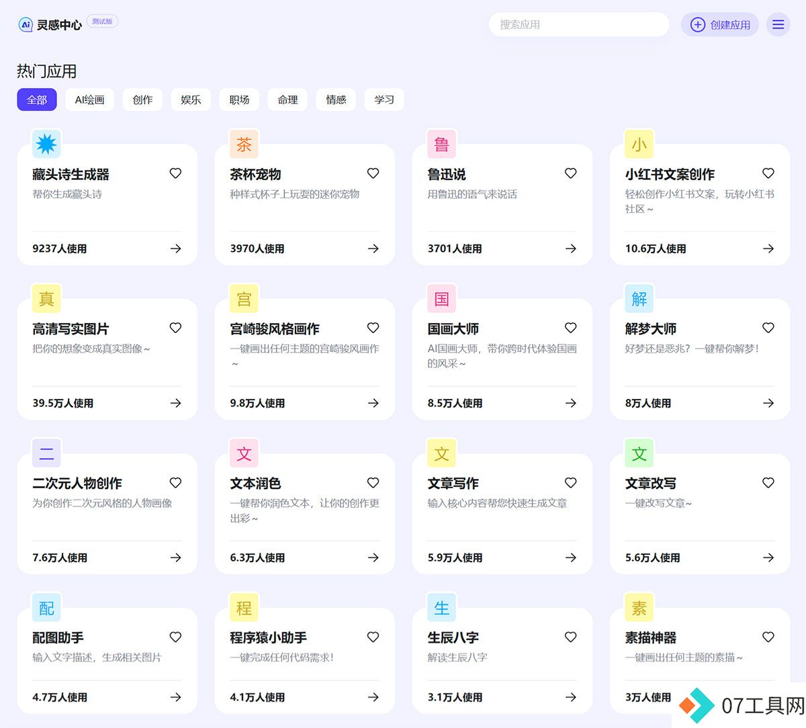Switch to the 创作 tab
This screenshot has width=806, height=728.
tap(142, 99)
